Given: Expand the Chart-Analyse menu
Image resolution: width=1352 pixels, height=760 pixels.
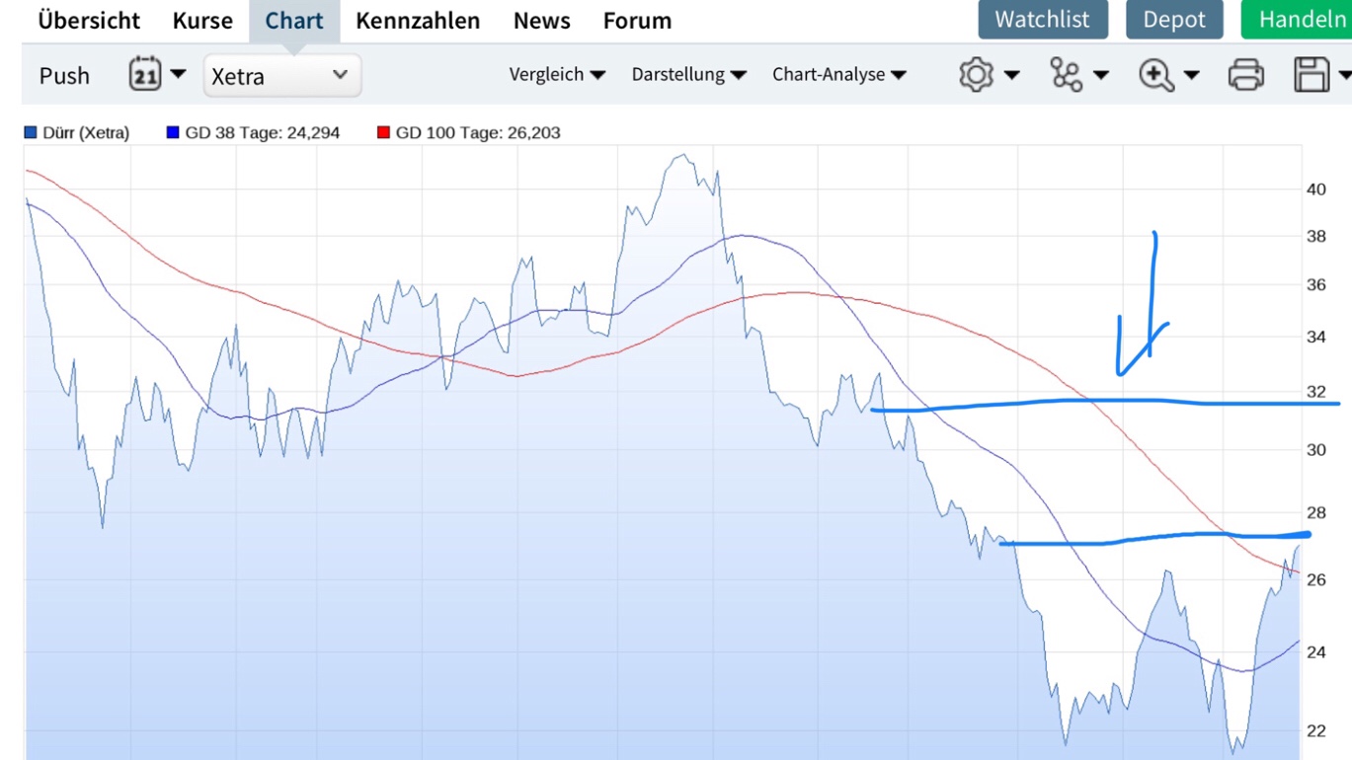Looking at the screenshot, I should click(x=838, y=74).
